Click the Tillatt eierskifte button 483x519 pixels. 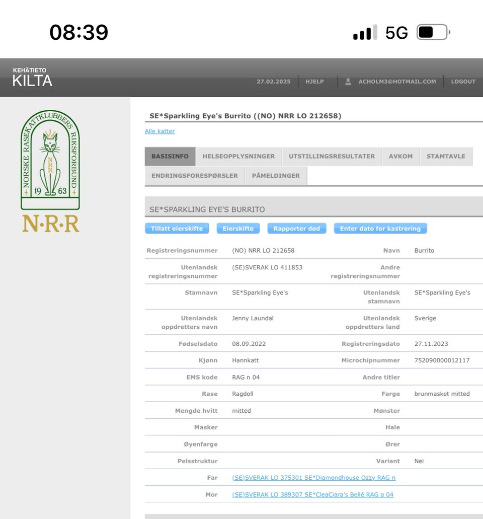coord(177,229)
